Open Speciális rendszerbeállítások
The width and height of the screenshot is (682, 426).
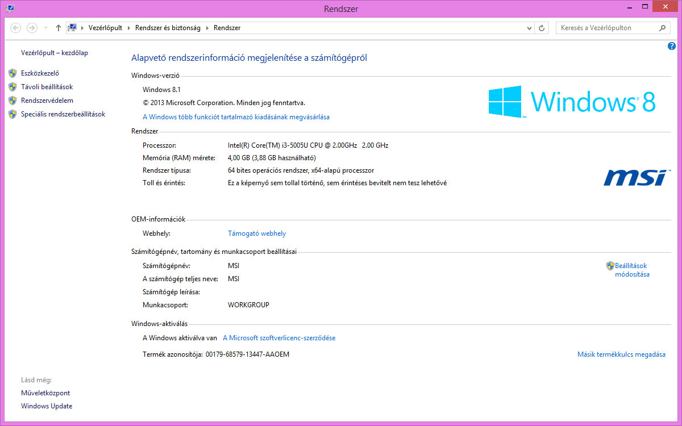point(63,114)
